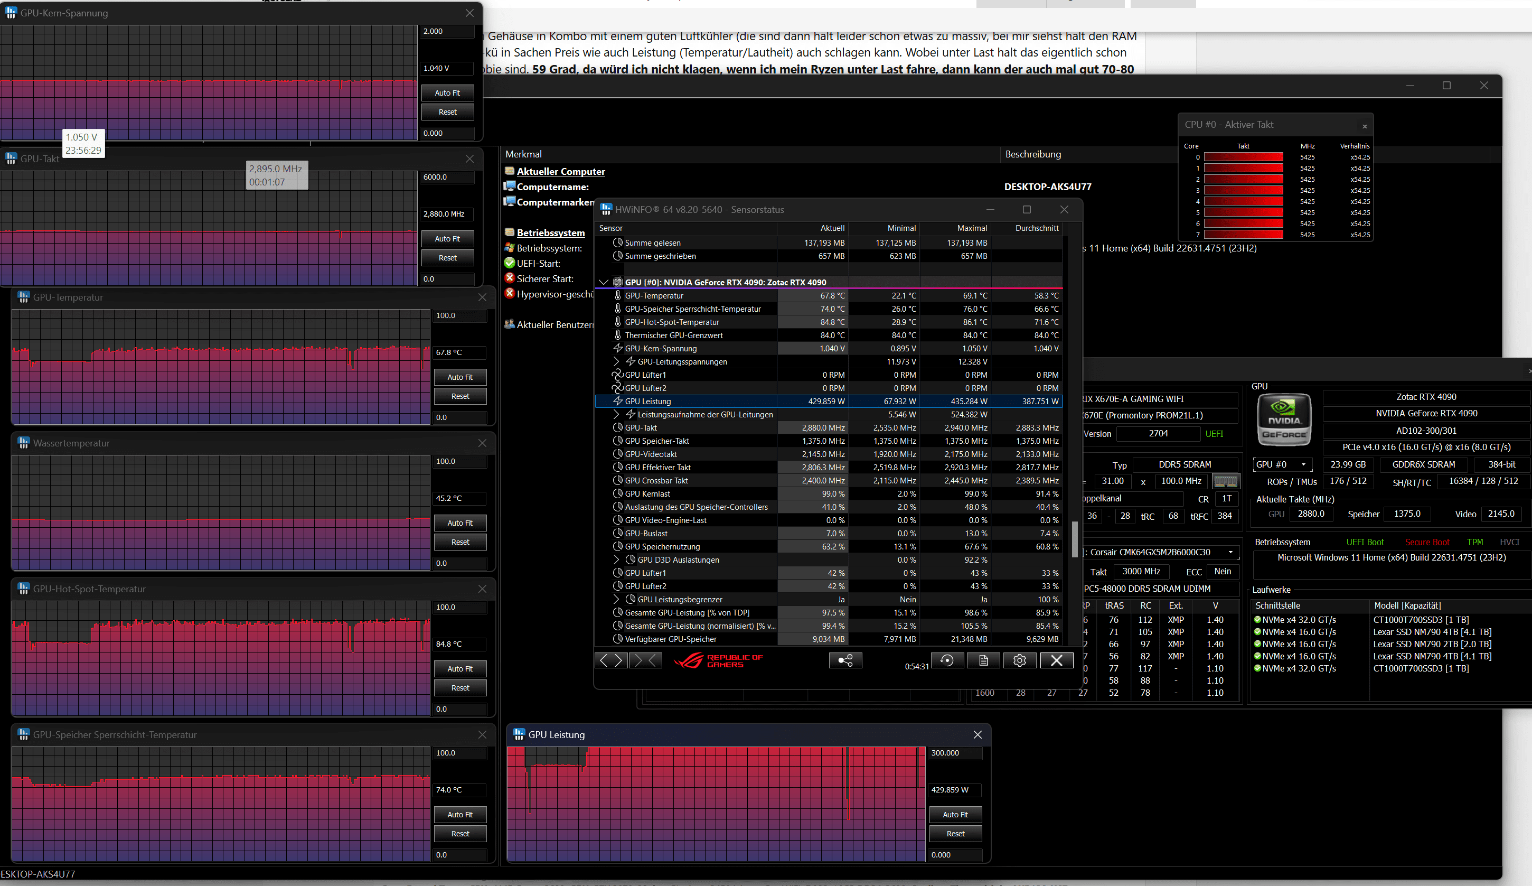Viewport: 1532px width, 886px height.
Task: Click the Durchschnitt column header
Action: click(x=1027, y=228)
